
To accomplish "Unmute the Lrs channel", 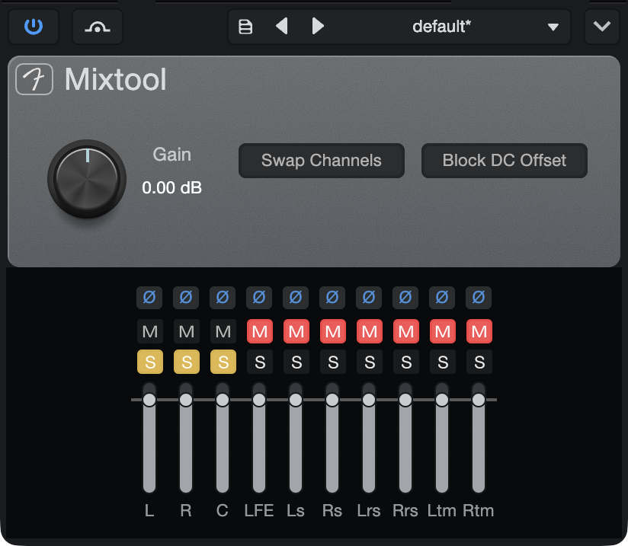I will pyautogui.click(x=370, y=331).
